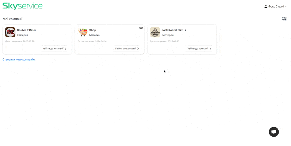Open the chat support bubble
This screenshot has width=291, height=146.
(x=274, y=132)
